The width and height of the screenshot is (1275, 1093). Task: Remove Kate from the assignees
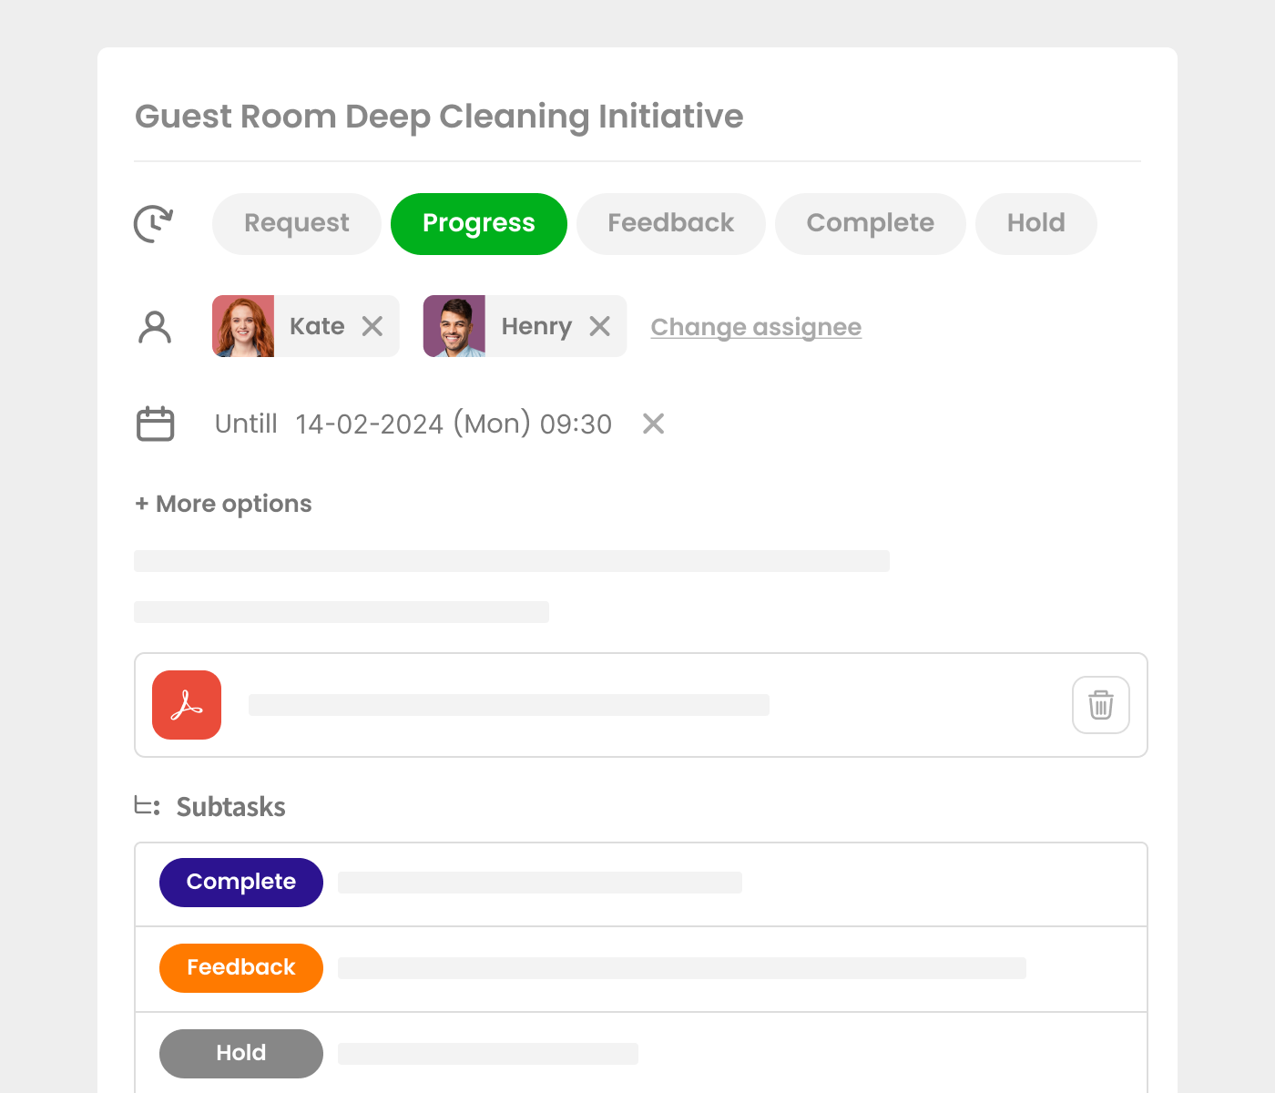372,326
